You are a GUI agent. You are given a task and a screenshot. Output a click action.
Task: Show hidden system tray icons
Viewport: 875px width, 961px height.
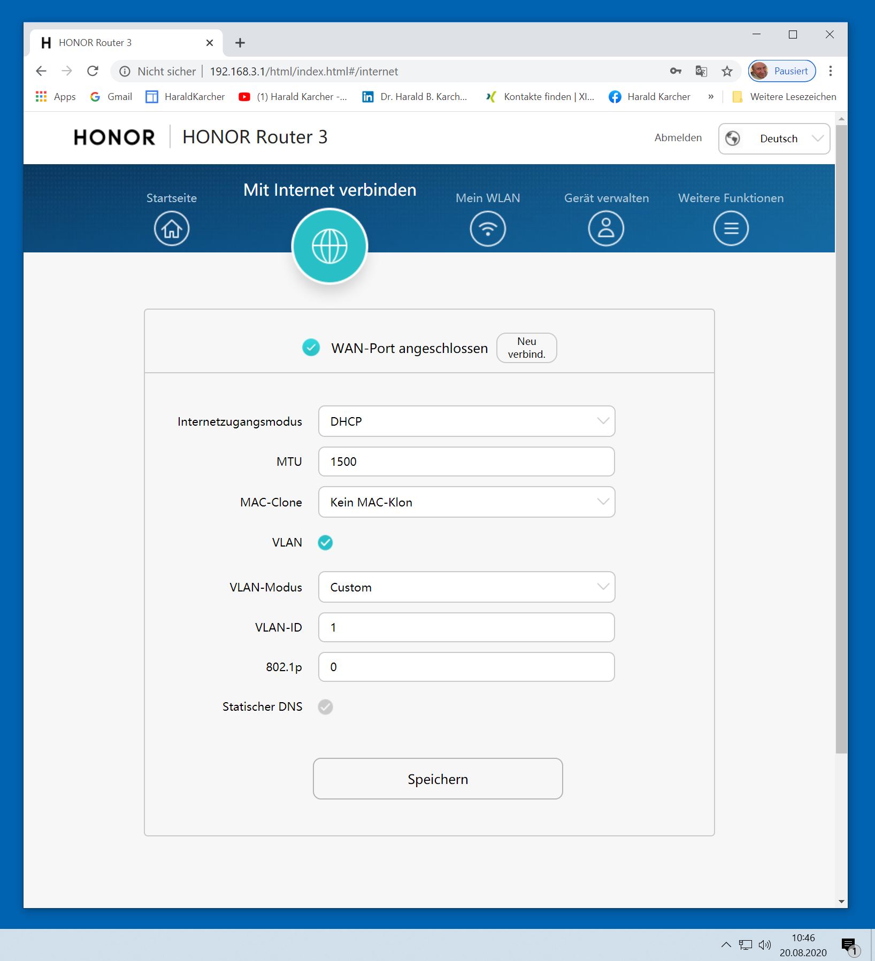(726, 944)
